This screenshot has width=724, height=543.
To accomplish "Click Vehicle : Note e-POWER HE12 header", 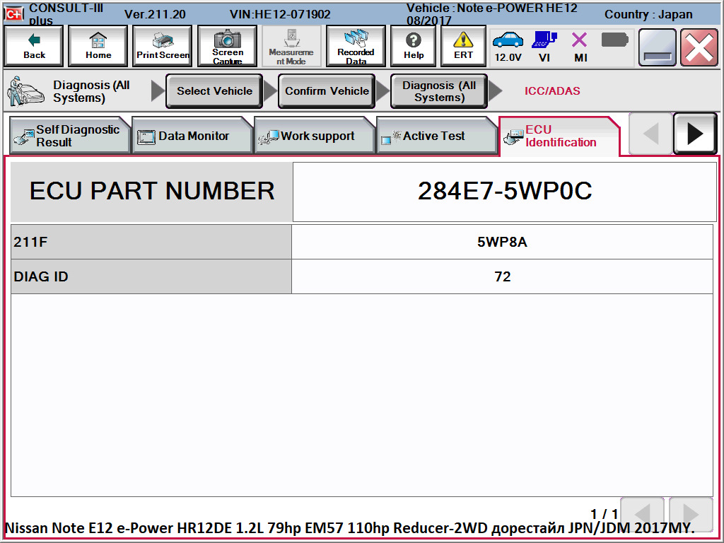I will (x=492, y=14).
